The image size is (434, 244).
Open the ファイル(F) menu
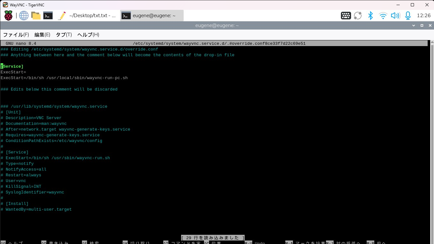pyautogui.click(x=16, y=35)
